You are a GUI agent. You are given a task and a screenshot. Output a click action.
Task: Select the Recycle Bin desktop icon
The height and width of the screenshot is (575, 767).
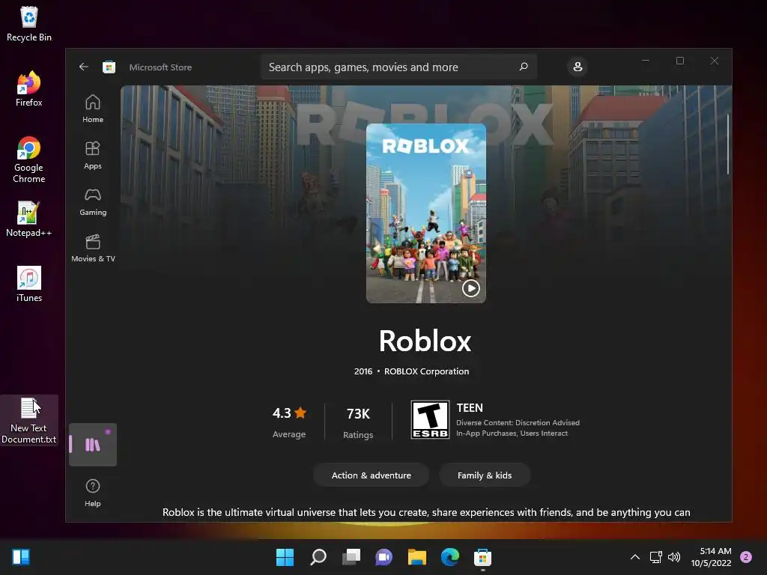(x=29, y=23)
